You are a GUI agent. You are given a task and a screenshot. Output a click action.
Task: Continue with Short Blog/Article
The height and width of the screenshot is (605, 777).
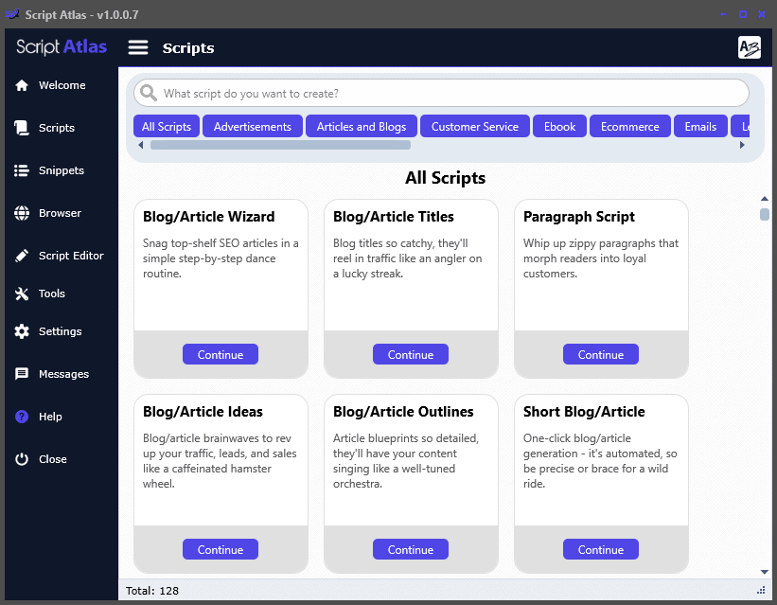(x=601, y=549)
